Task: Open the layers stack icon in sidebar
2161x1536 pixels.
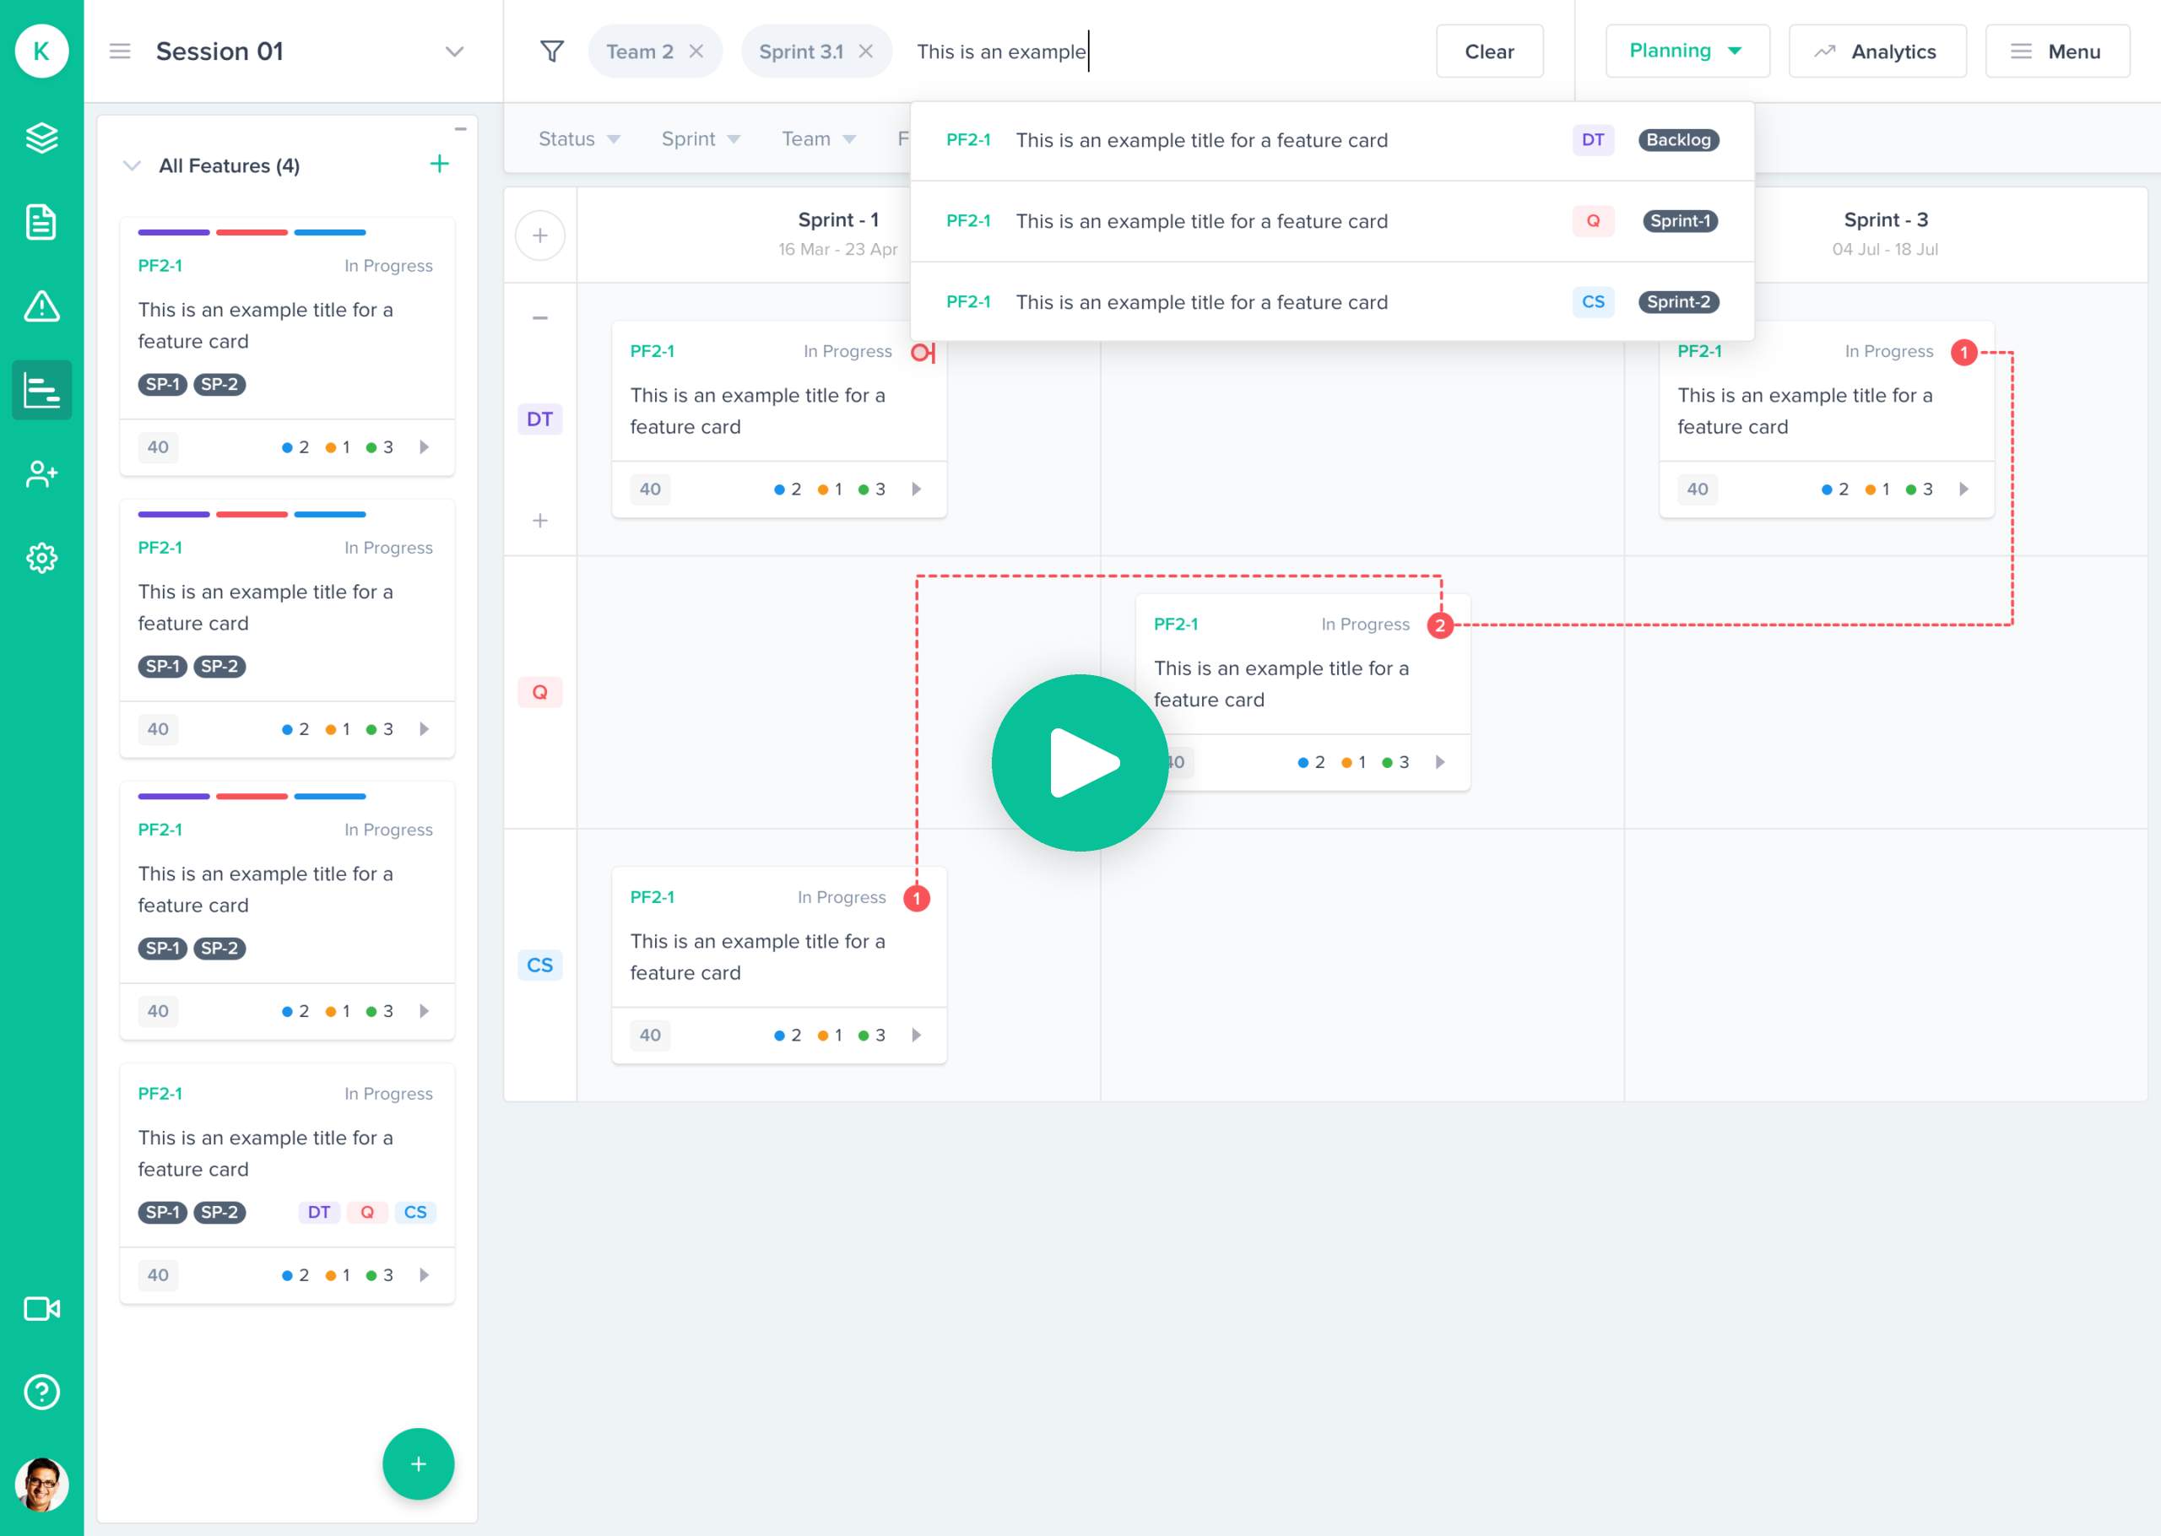Action: pyautogui.click(x=41, y=138)
